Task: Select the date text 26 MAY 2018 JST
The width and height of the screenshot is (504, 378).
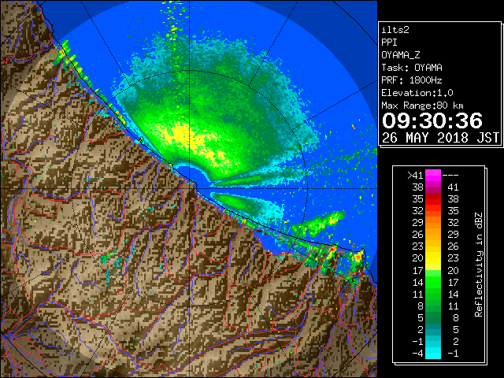Action: tap(440, 138)
